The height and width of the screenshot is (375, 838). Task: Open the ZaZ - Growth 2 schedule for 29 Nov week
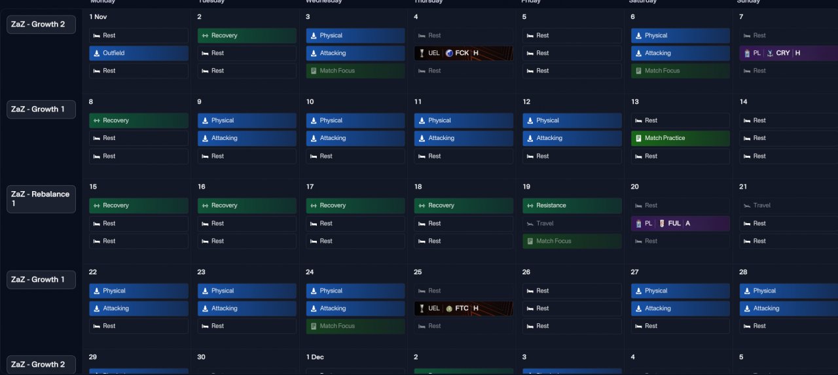coord(41,365)
